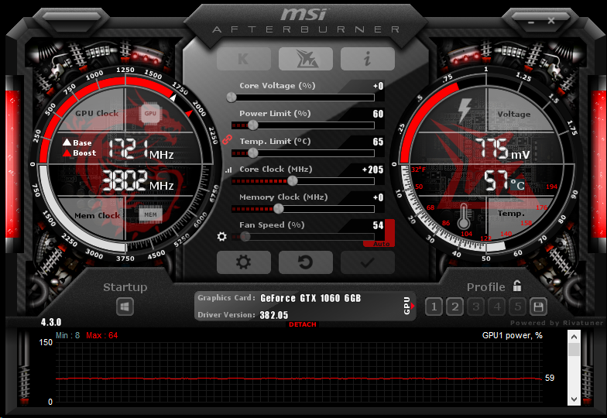The width and height of the screenshot is (607, 418).
Task: Click the version number 4.3.0
Action: click(x=51, y=322)
